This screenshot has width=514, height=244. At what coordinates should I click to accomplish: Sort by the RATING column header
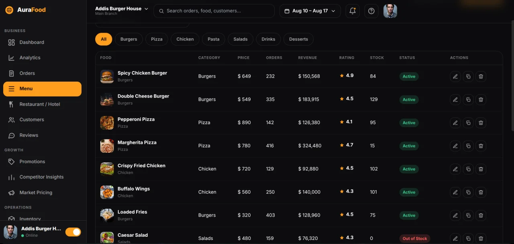[347, 58]
